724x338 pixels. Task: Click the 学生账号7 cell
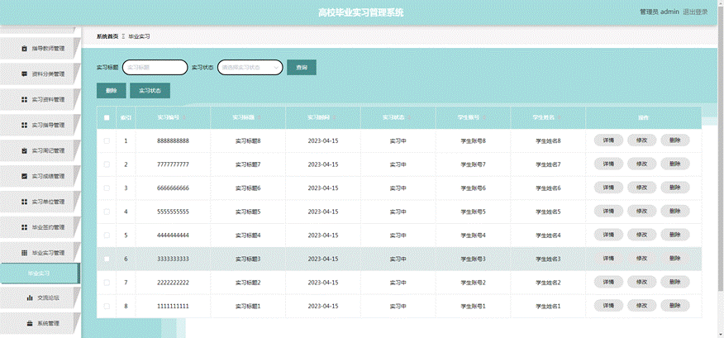tap(474, 164)
